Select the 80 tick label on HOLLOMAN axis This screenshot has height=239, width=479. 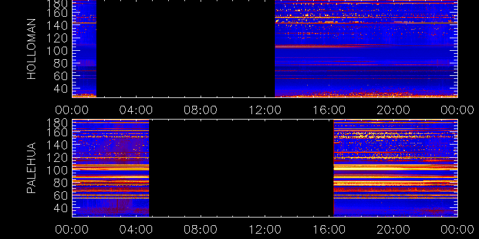click(x=62, y=63)
